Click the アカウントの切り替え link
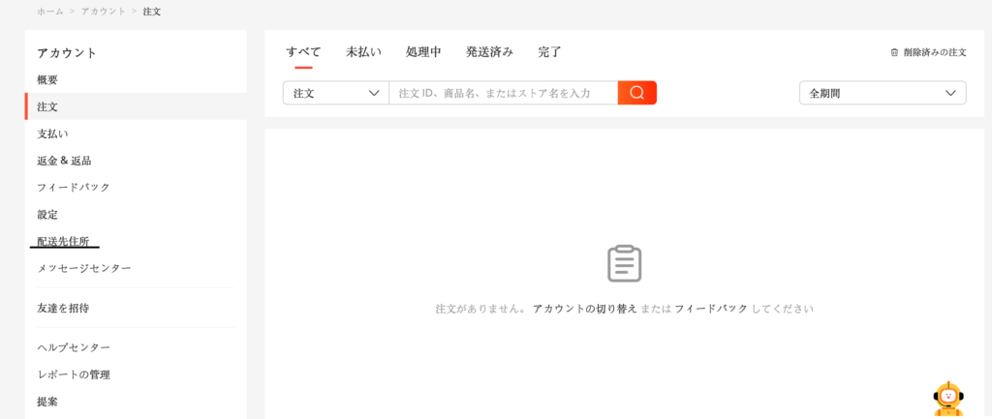This screenshot has width=992, height=419. [584, 309]
